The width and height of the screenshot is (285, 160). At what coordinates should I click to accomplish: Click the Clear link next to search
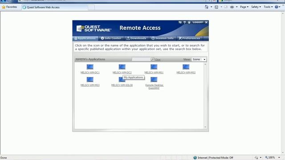point(158,60)
